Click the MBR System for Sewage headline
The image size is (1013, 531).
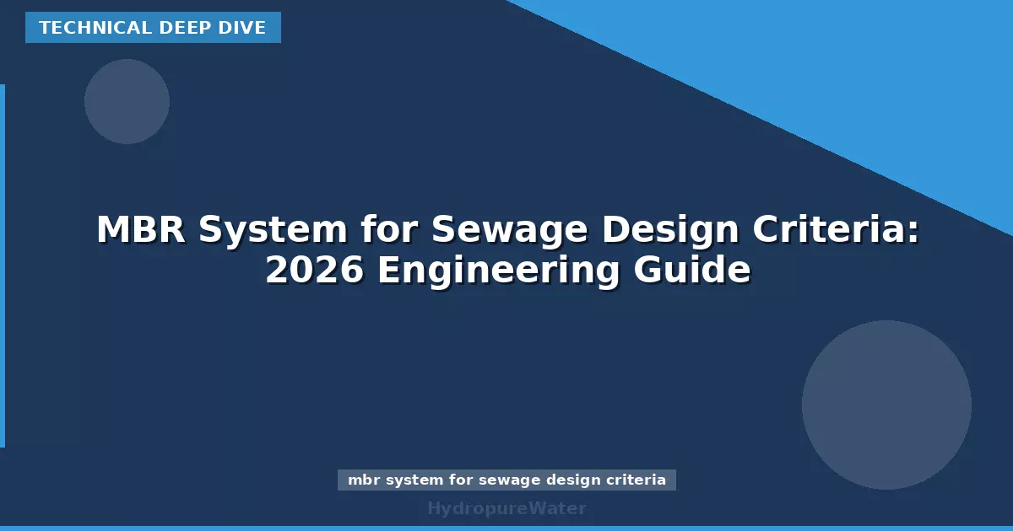click(x=507, y=250)
